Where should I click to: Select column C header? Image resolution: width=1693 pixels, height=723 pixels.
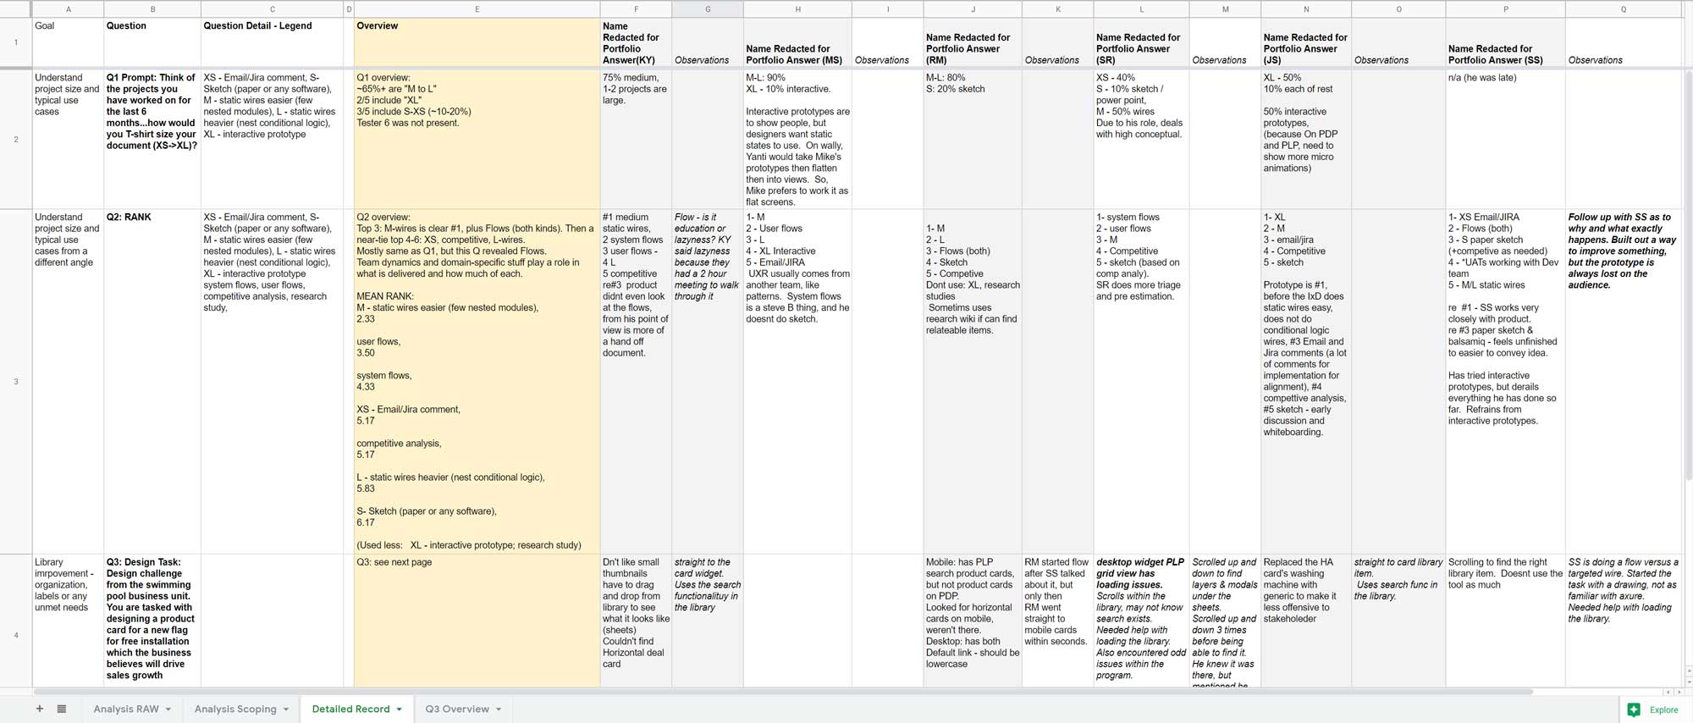pos(273,9)
